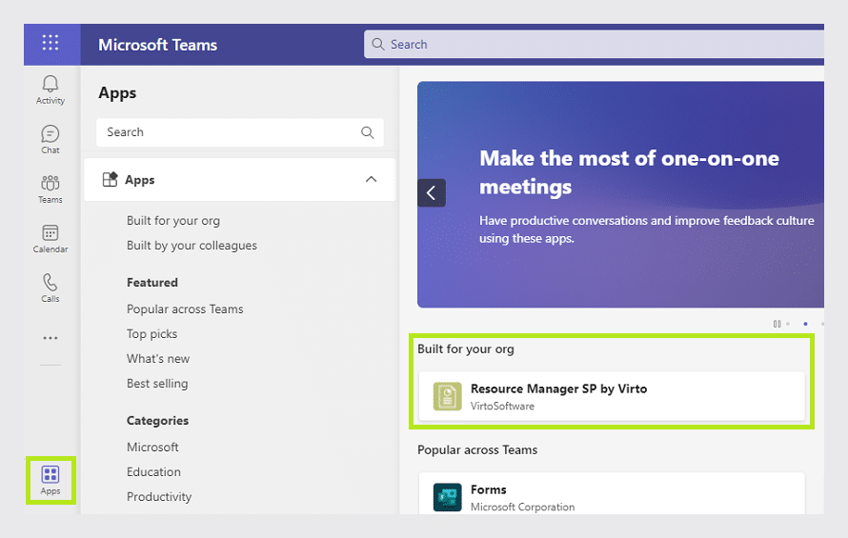Select the active carousel dot indicator
Screen dimensions: 848x538
coord(805,324)
